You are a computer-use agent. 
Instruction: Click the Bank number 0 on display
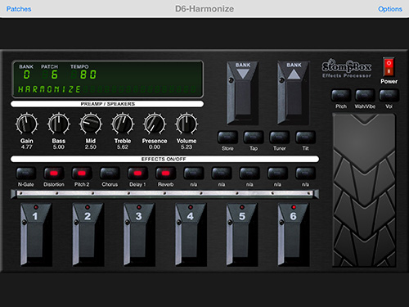click(x=26, y=74)
